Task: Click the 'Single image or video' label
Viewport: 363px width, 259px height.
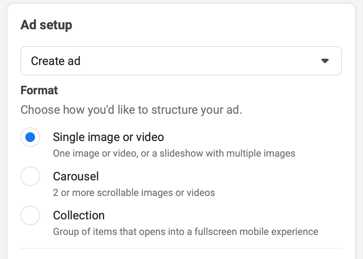Action: coord(108,137)
